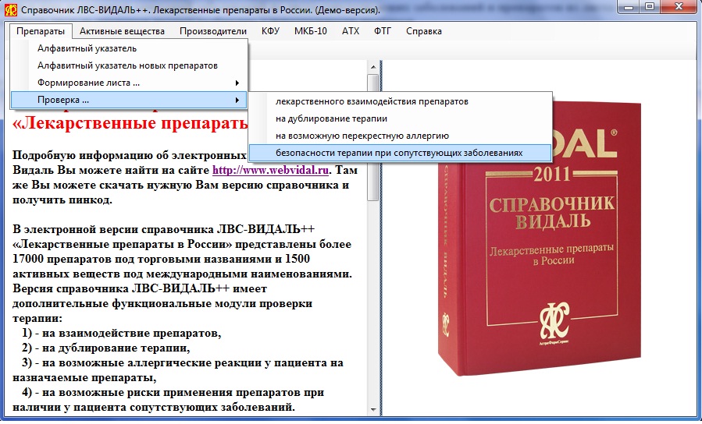Select Алфавитный указатель новых препаратов entry
The height and width of the screenshot is (424, 702).
coord(129,65)
